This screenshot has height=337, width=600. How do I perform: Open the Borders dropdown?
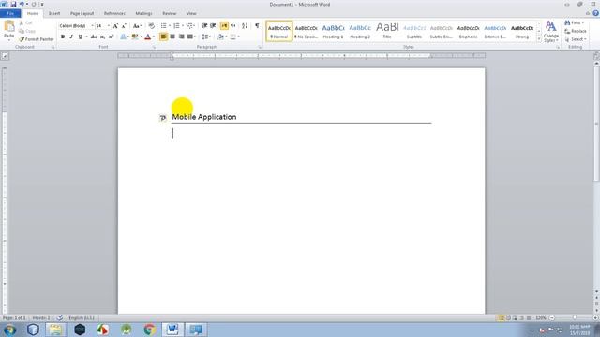(238, 37)
